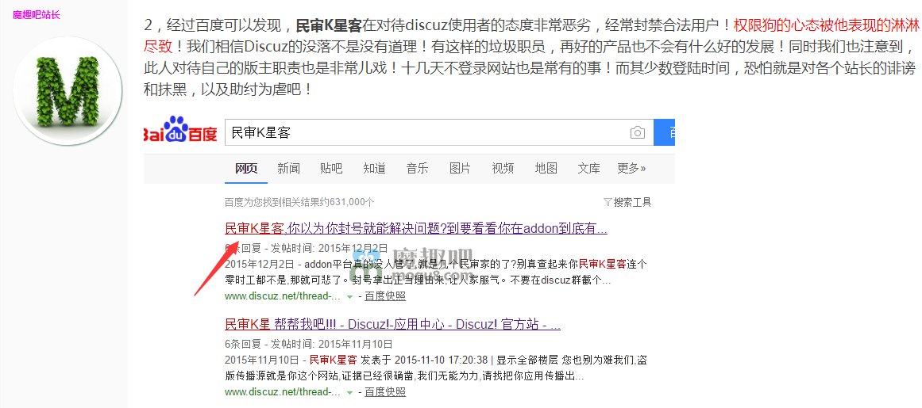922x408 pixels.
Task: Select the 视频 tab
Action: tap(503, 168)
